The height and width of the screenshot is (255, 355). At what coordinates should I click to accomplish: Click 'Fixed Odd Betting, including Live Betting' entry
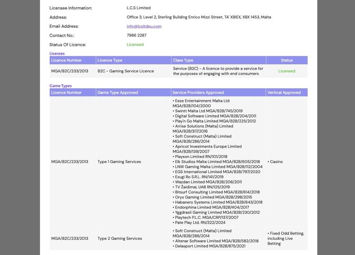[286, 238]
